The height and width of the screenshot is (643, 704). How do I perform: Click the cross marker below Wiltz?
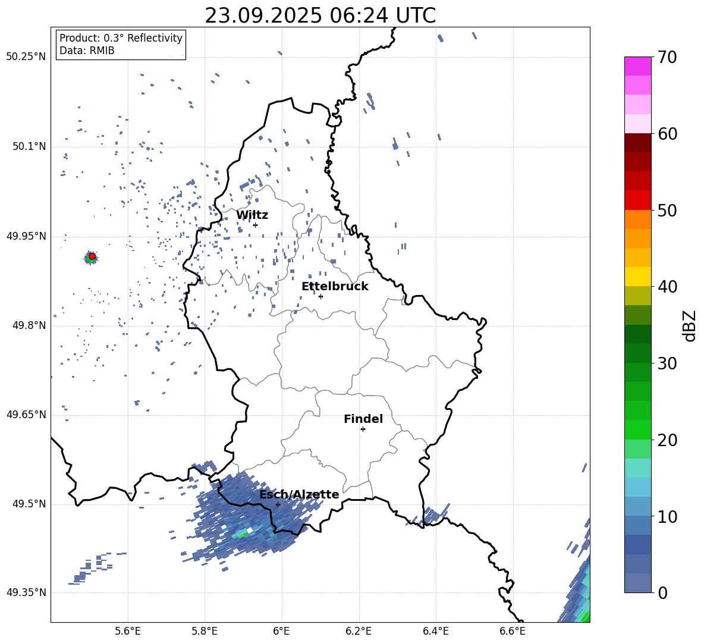point(256,225)
